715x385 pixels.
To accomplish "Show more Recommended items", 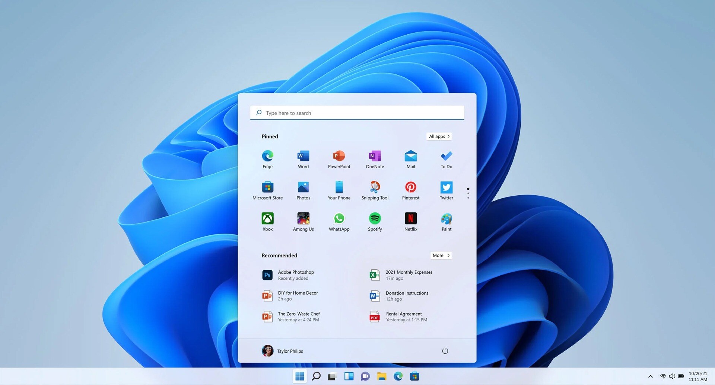I will pos(441,255).
